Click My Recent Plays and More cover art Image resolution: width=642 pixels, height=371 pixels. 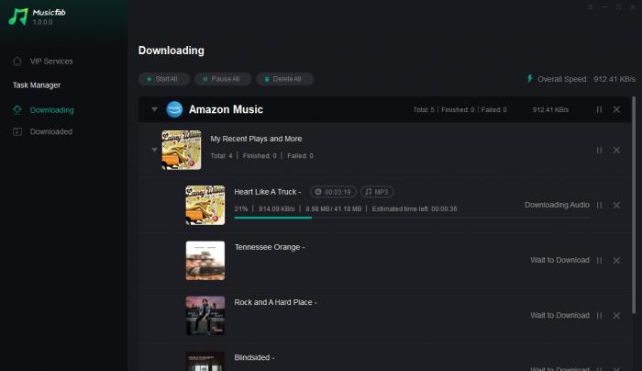pos(182,150)
